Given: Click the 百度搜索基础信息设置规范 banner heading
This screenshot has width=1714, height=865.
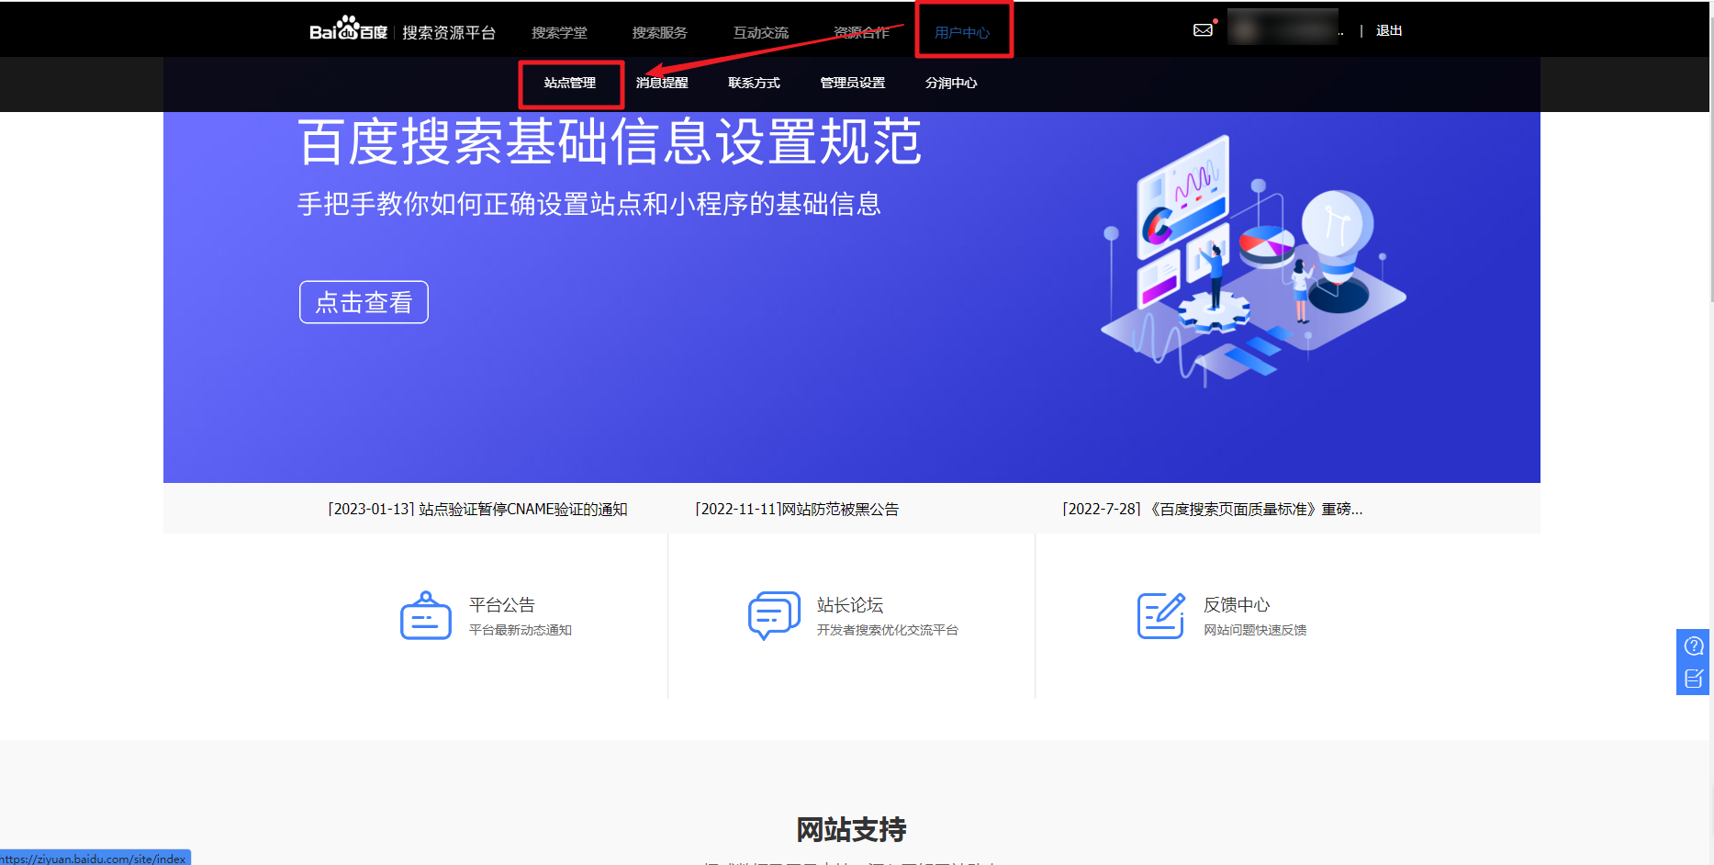Looking at the screenshot, I should (x=610, y=141).
